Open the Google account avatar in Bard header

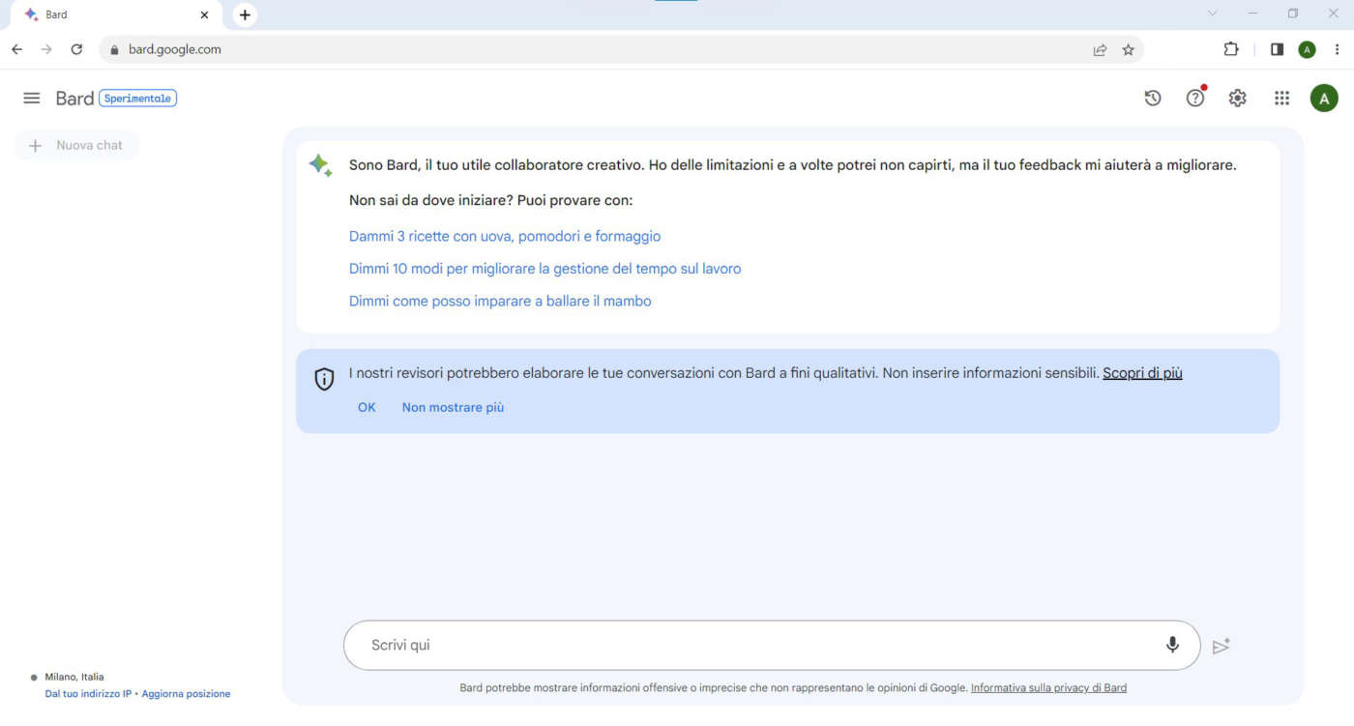click(x=1324, y=98)
